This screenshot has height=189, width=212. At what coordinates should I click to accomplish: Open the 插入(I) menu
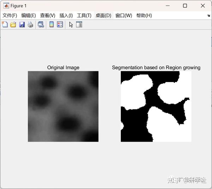[x=66, y=16]
